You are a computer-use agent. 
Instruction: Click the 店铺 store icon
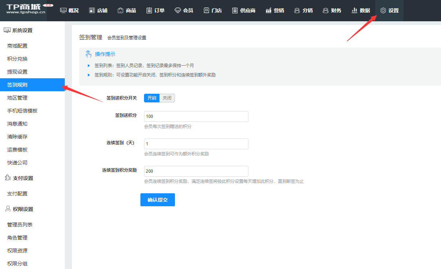[x=92, y=10]
